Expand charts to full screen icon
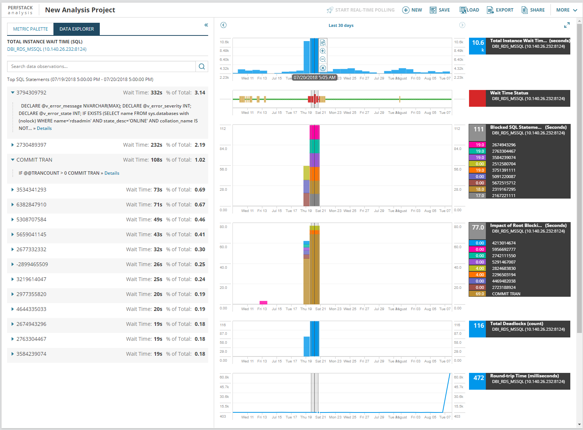583x430 pixels. pyautogui.click(x=567, y=25)
